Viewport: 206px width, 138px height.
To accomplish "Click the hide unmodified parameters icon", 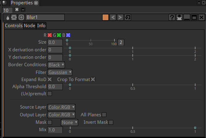I will click(x=179, y=18).
